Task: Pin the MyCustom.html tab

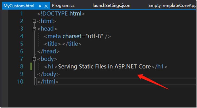Action: [40, 6]
